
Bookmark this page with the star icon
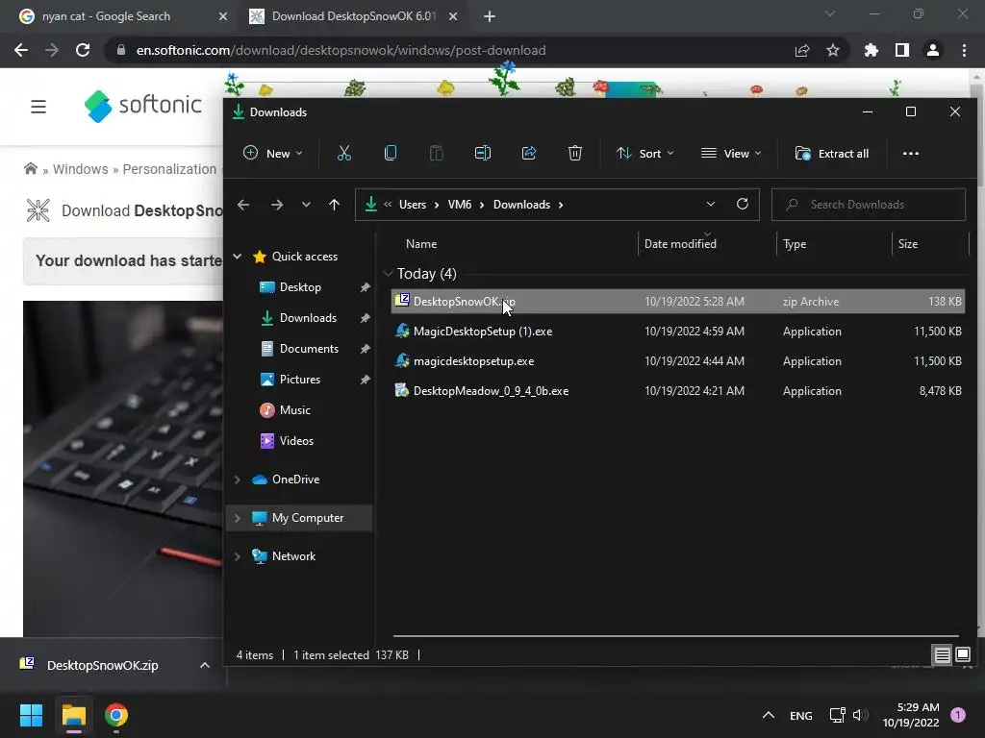point(832,50)
